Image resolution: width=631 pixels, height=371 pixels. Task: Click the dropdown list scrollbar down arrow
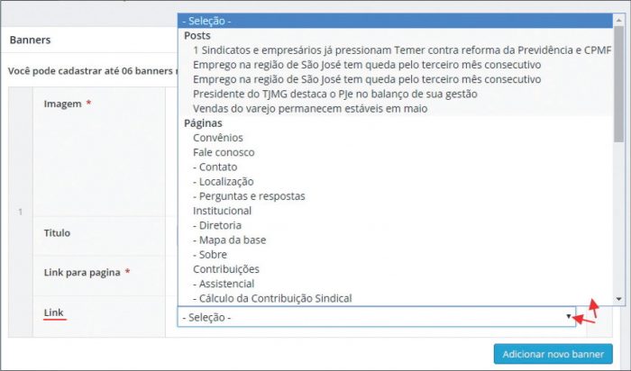click(618, 298)
